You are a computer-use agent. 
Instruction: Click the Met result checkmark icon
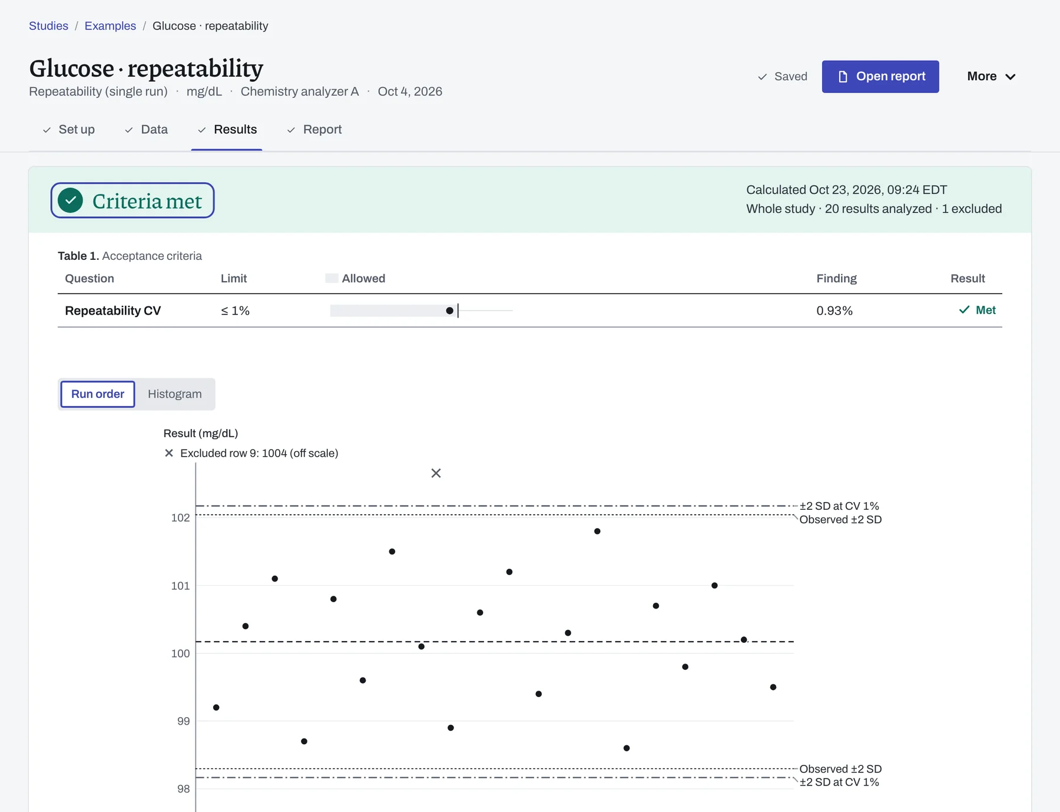tap(964, 310)
